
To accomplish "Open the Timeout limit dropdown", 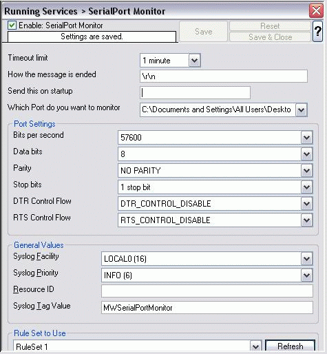I will 194,61.
